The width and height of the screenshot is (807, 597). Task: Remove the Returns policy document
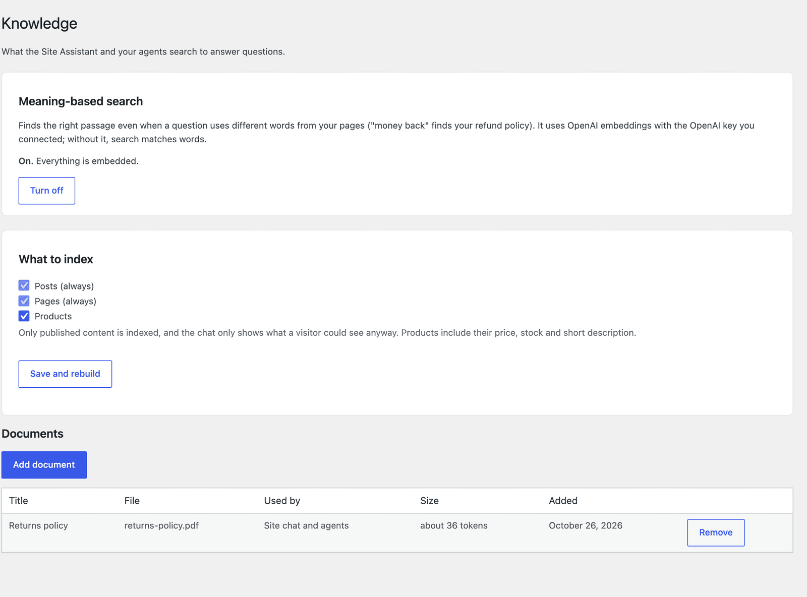tap(716, 532)
